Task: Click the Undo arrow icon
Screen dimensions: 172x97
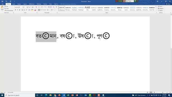Action: tap(6, 1)
